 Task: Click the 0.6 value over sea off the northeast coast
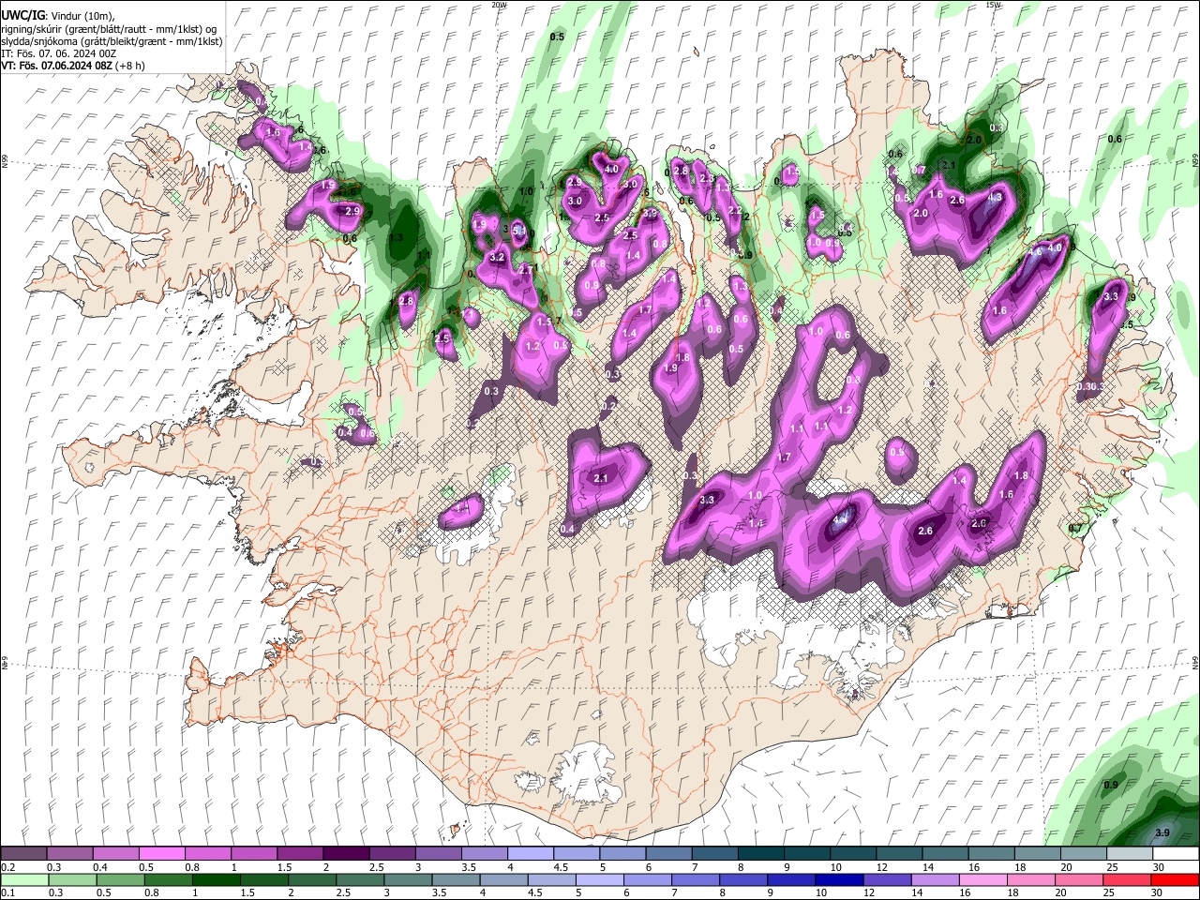pos(1115,139)
